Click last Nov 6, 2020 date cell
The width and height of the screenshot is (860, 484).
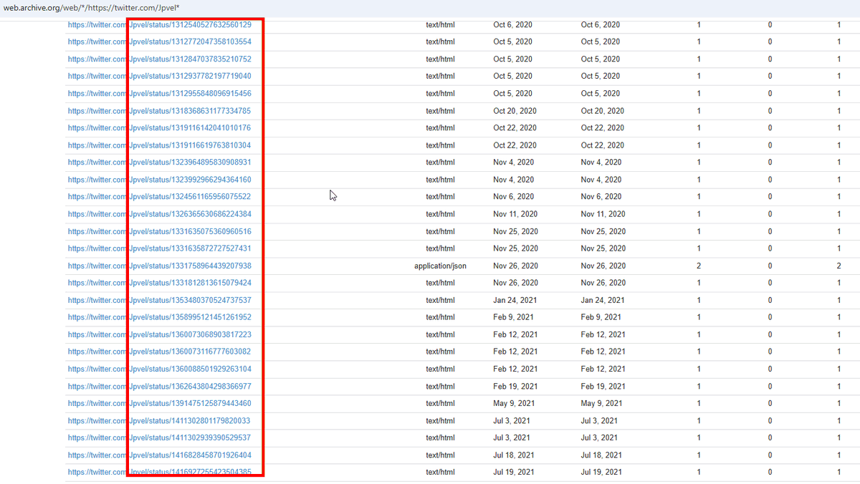tap(601, 196)
